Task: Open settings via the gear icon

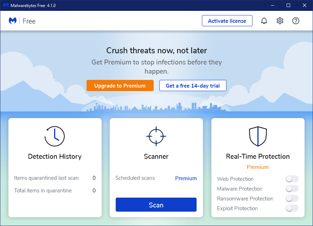Action: tap(280, 21)
